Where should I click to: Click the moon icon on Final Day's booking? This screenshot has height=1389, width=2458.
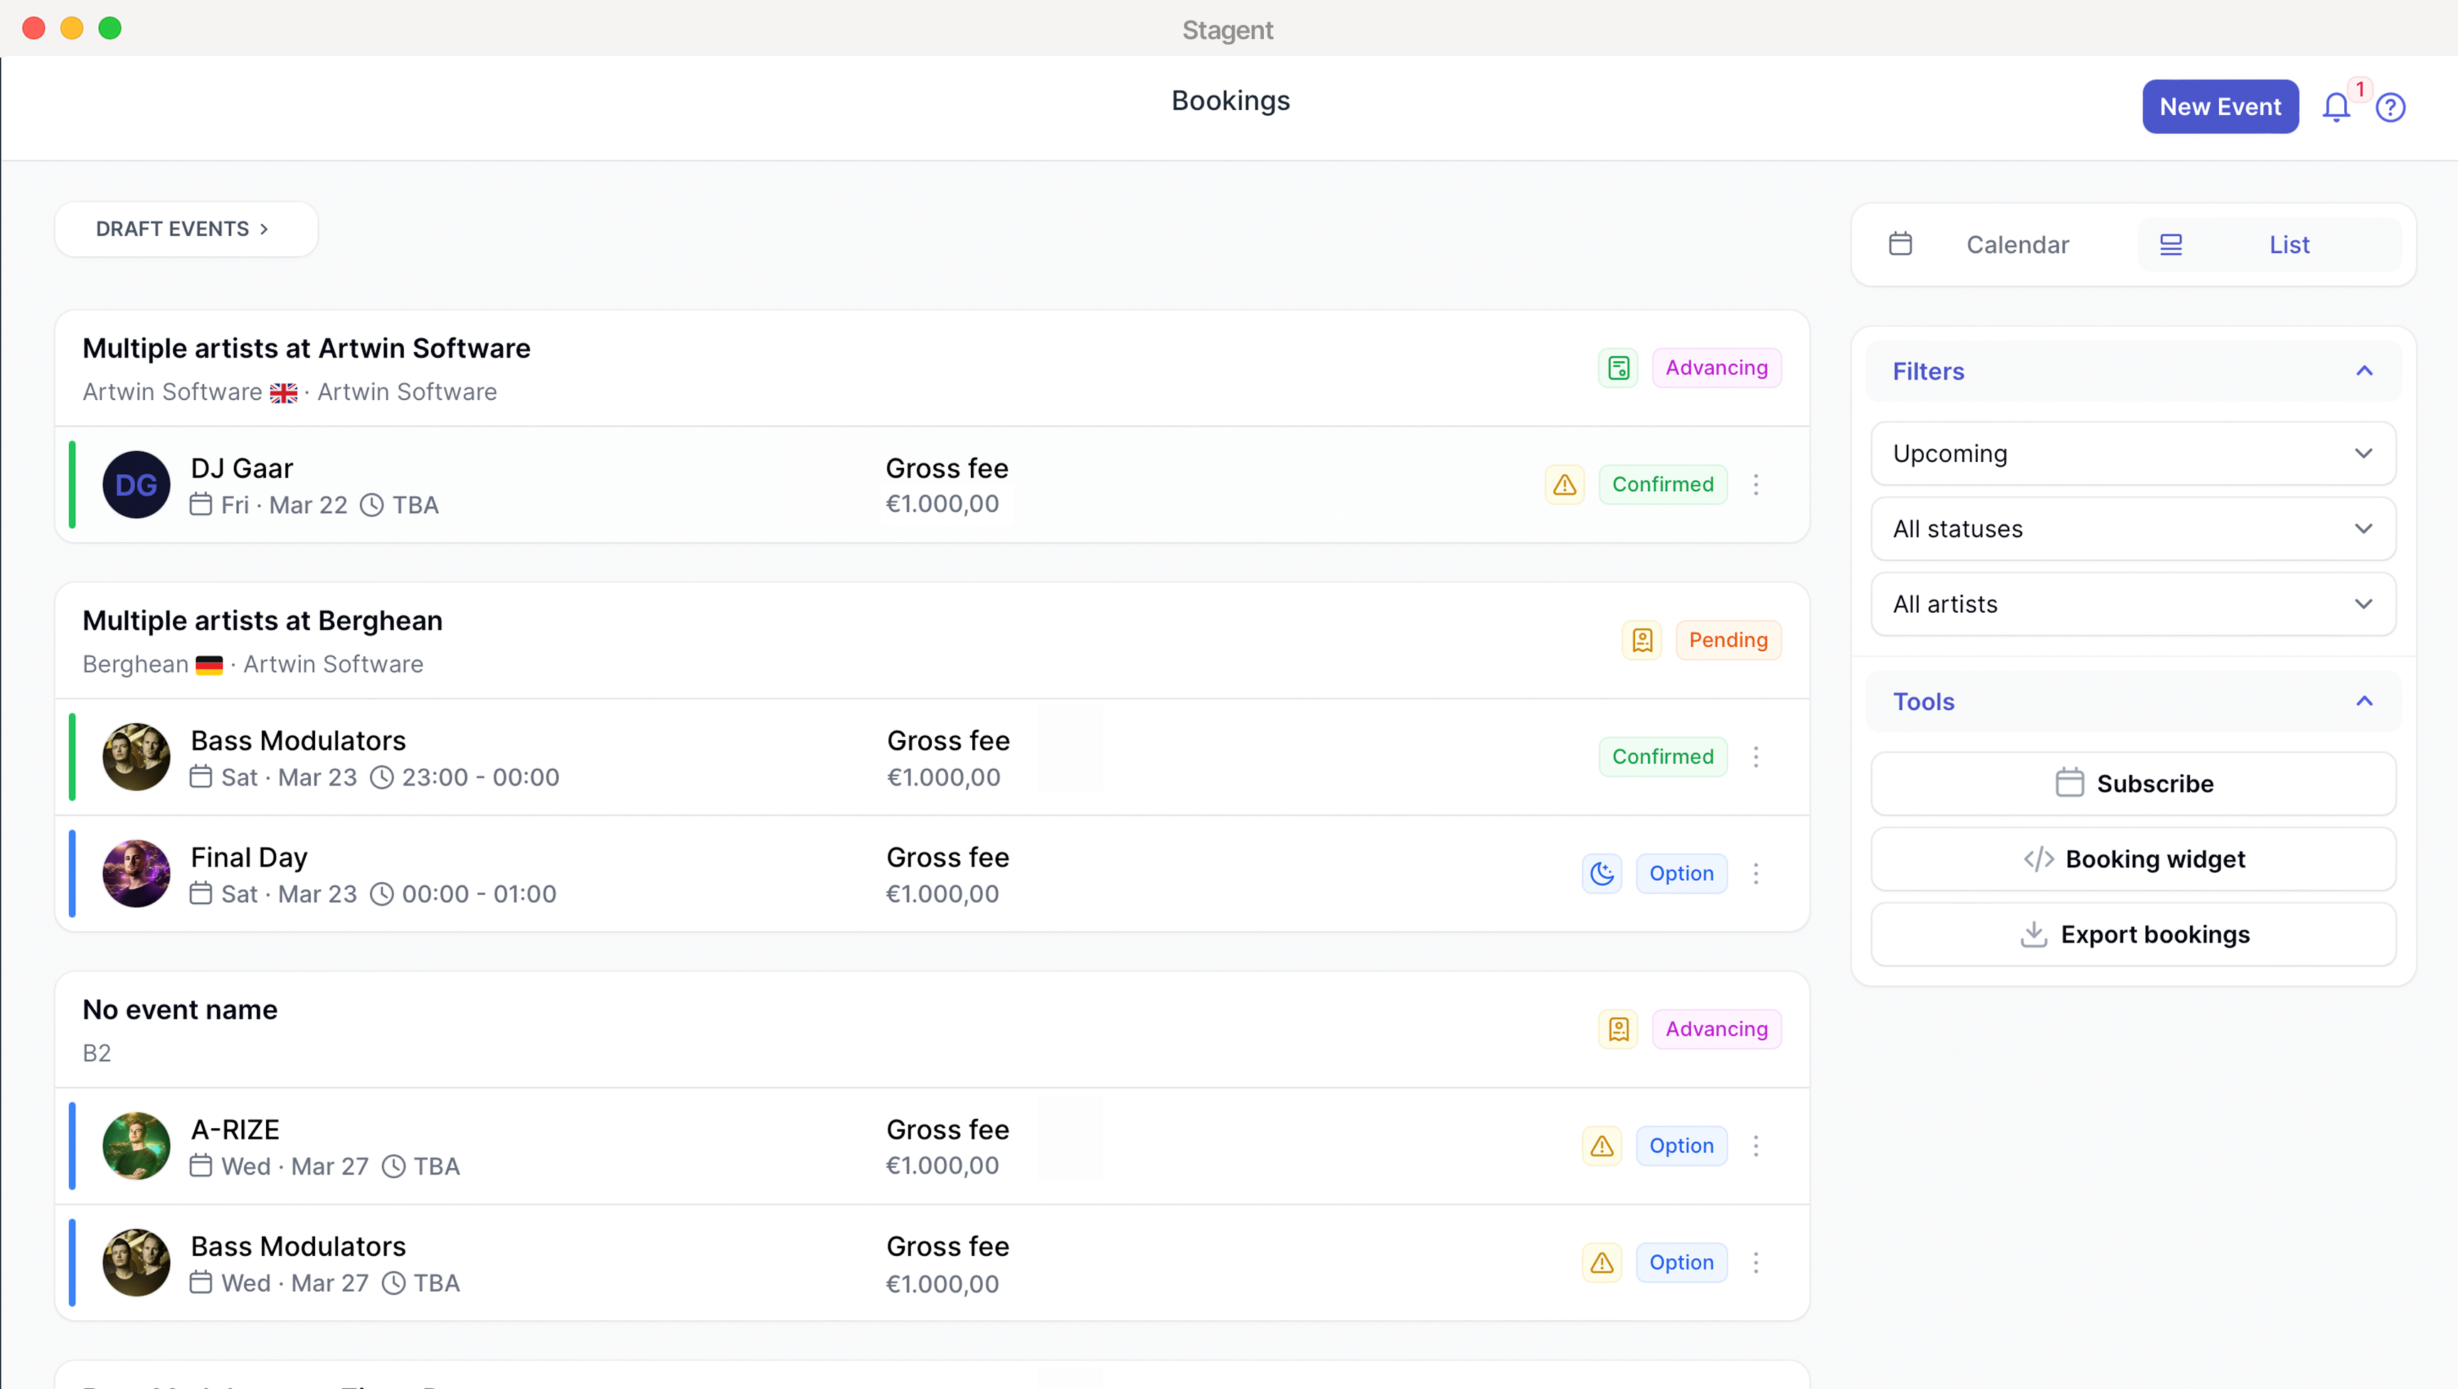(x=1601, y=873)
